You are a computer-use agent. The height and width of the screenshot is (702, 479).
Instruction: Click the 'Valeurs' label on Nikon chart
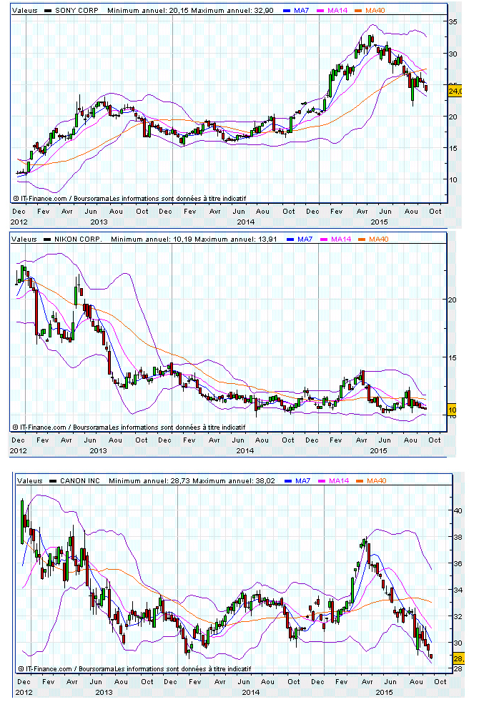coord(24,239)
